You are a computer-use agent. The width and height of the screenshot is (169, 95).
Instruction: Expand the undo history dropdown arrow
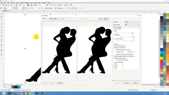(x=21, y=5)
